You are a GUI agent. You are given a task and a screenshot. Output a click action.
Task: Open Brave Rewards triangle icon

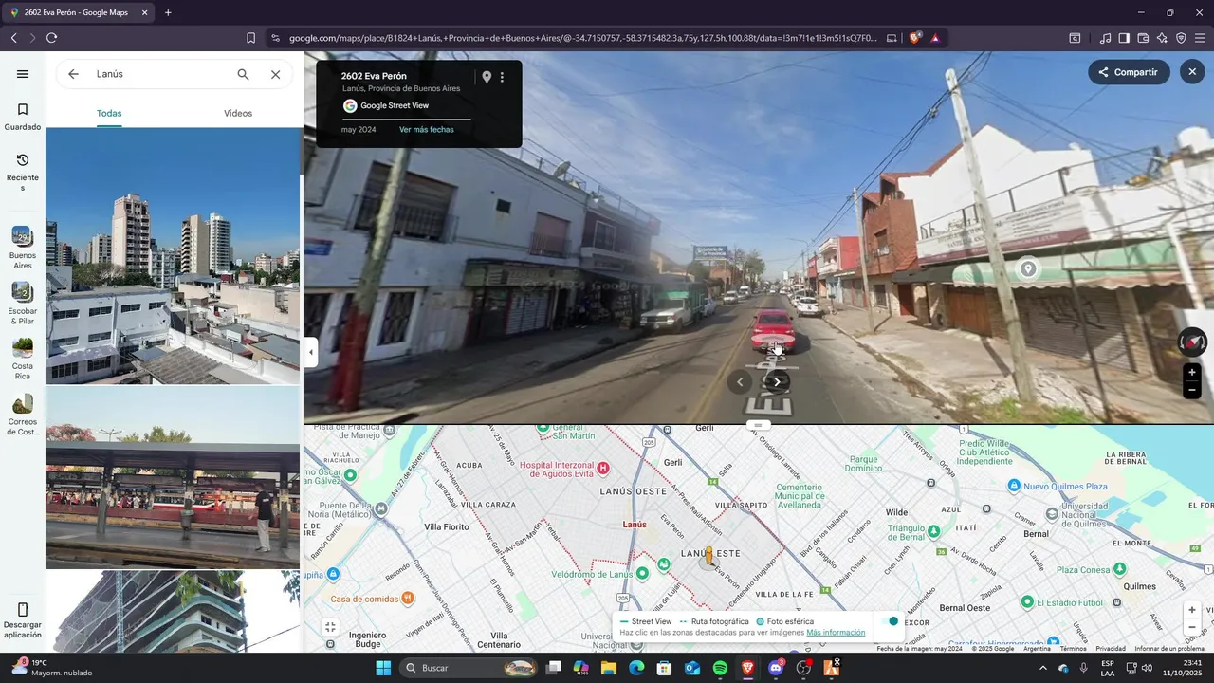(x=935, y=38)
